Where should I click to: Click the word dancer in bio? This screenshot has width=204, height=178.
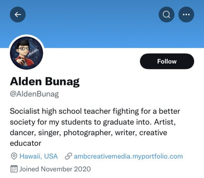tap(21, 132)
